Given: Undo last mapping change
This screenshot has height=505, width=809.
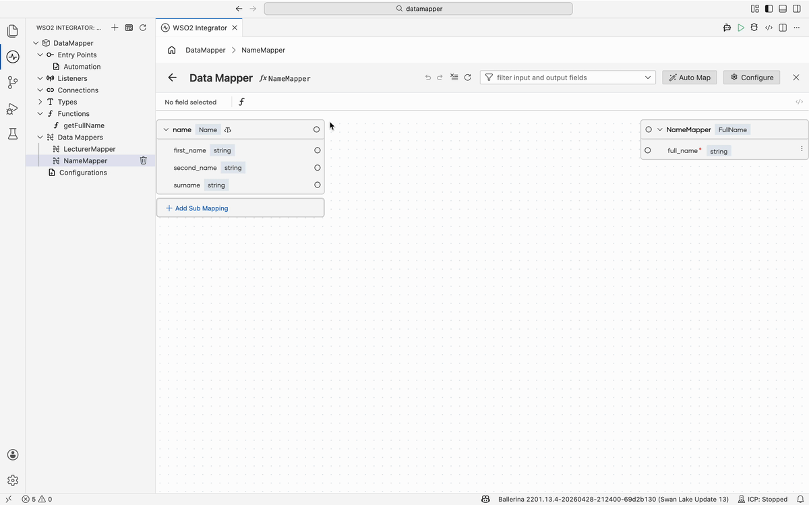Looking at the screenshot, I should coord(428,78).
